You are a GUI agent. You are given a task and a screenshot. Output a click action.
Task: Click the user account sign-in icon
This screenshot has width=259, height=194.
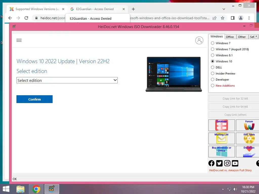coord(199,40)
